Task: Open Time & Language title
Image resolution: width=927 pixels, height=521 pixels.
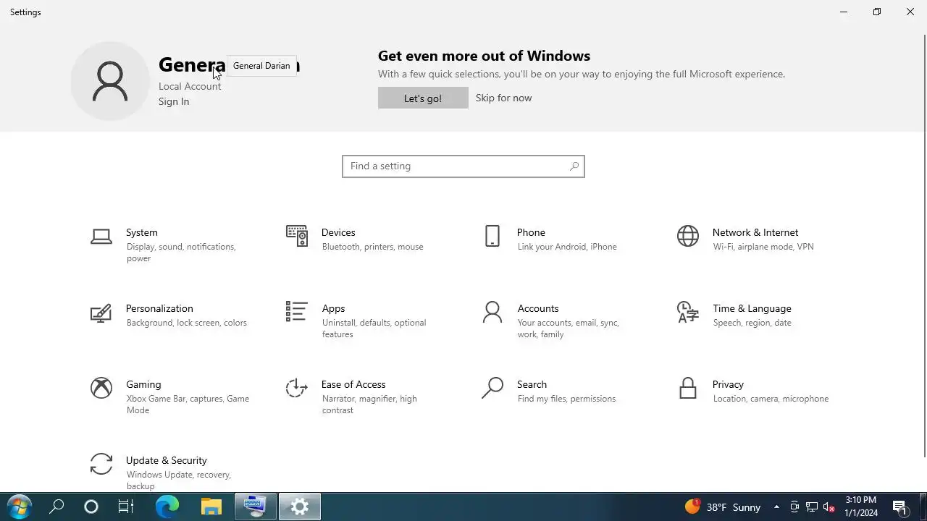Action: point(752,308)
